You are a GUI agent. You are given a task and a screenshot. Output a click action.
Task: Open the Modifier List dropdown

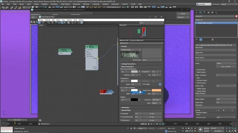pyautogui.click(x=216, y=20)
